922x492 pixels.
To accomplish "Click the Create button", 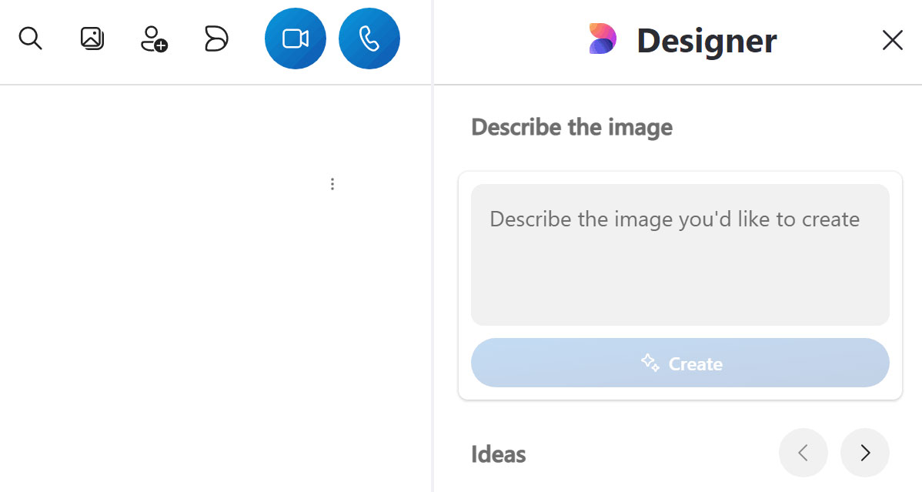I will pos(680,363).
